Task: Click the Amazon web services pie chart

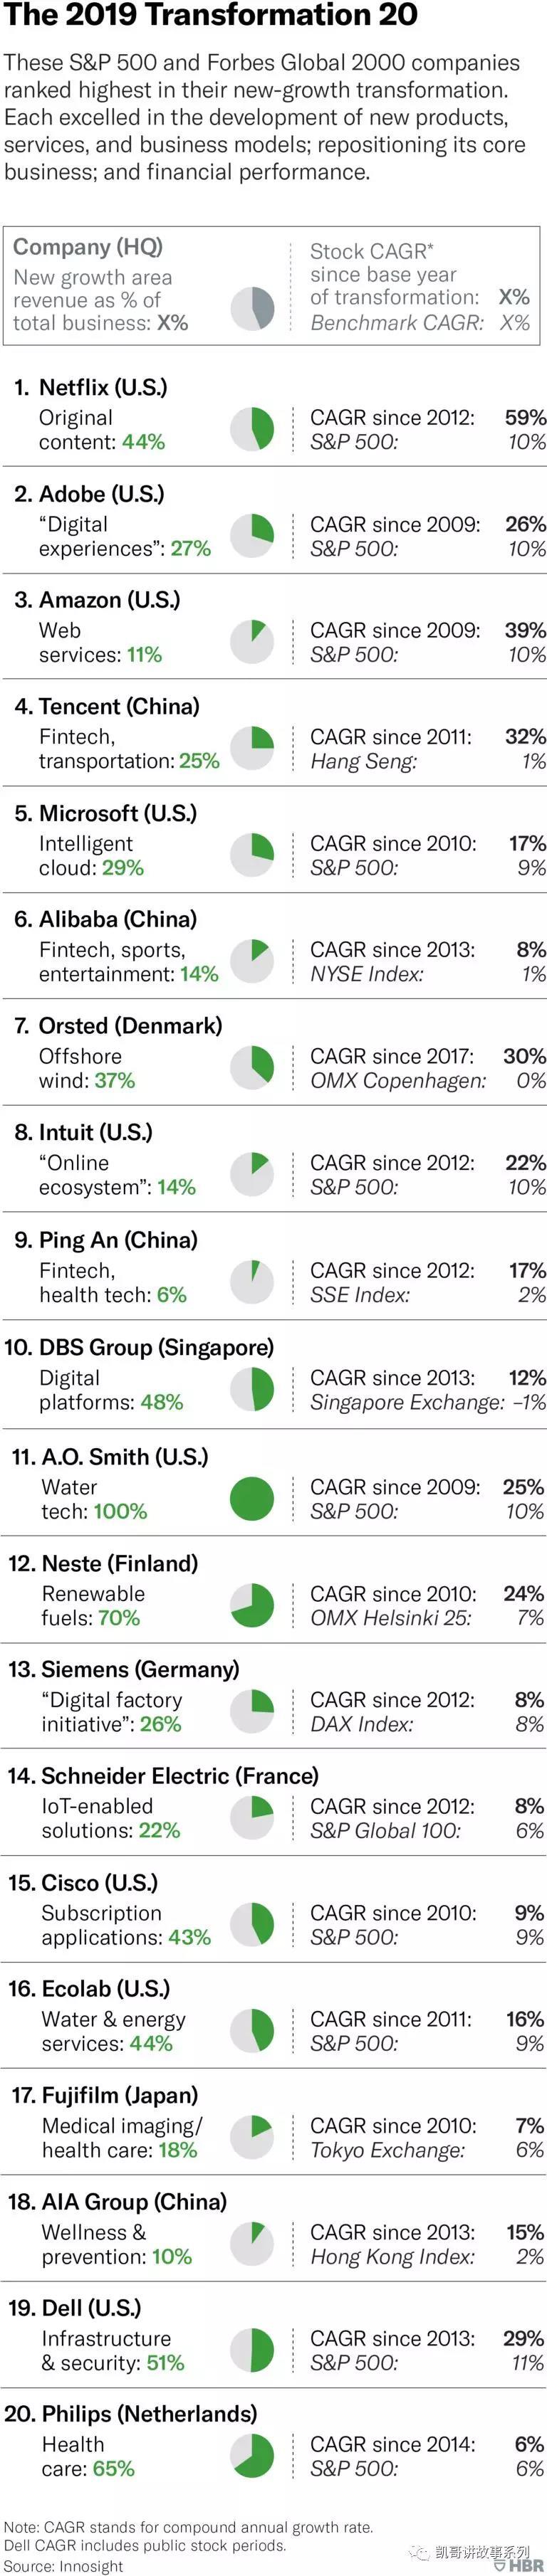Action: pos(252,642)
